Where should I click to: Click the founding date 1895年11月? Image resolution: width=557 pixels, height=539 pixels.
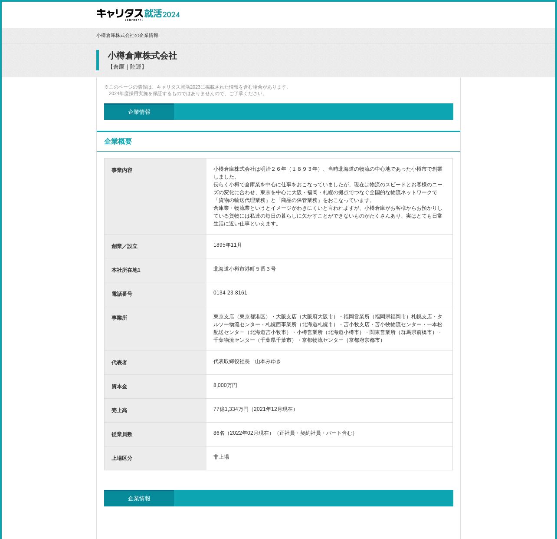click(228, 245)
